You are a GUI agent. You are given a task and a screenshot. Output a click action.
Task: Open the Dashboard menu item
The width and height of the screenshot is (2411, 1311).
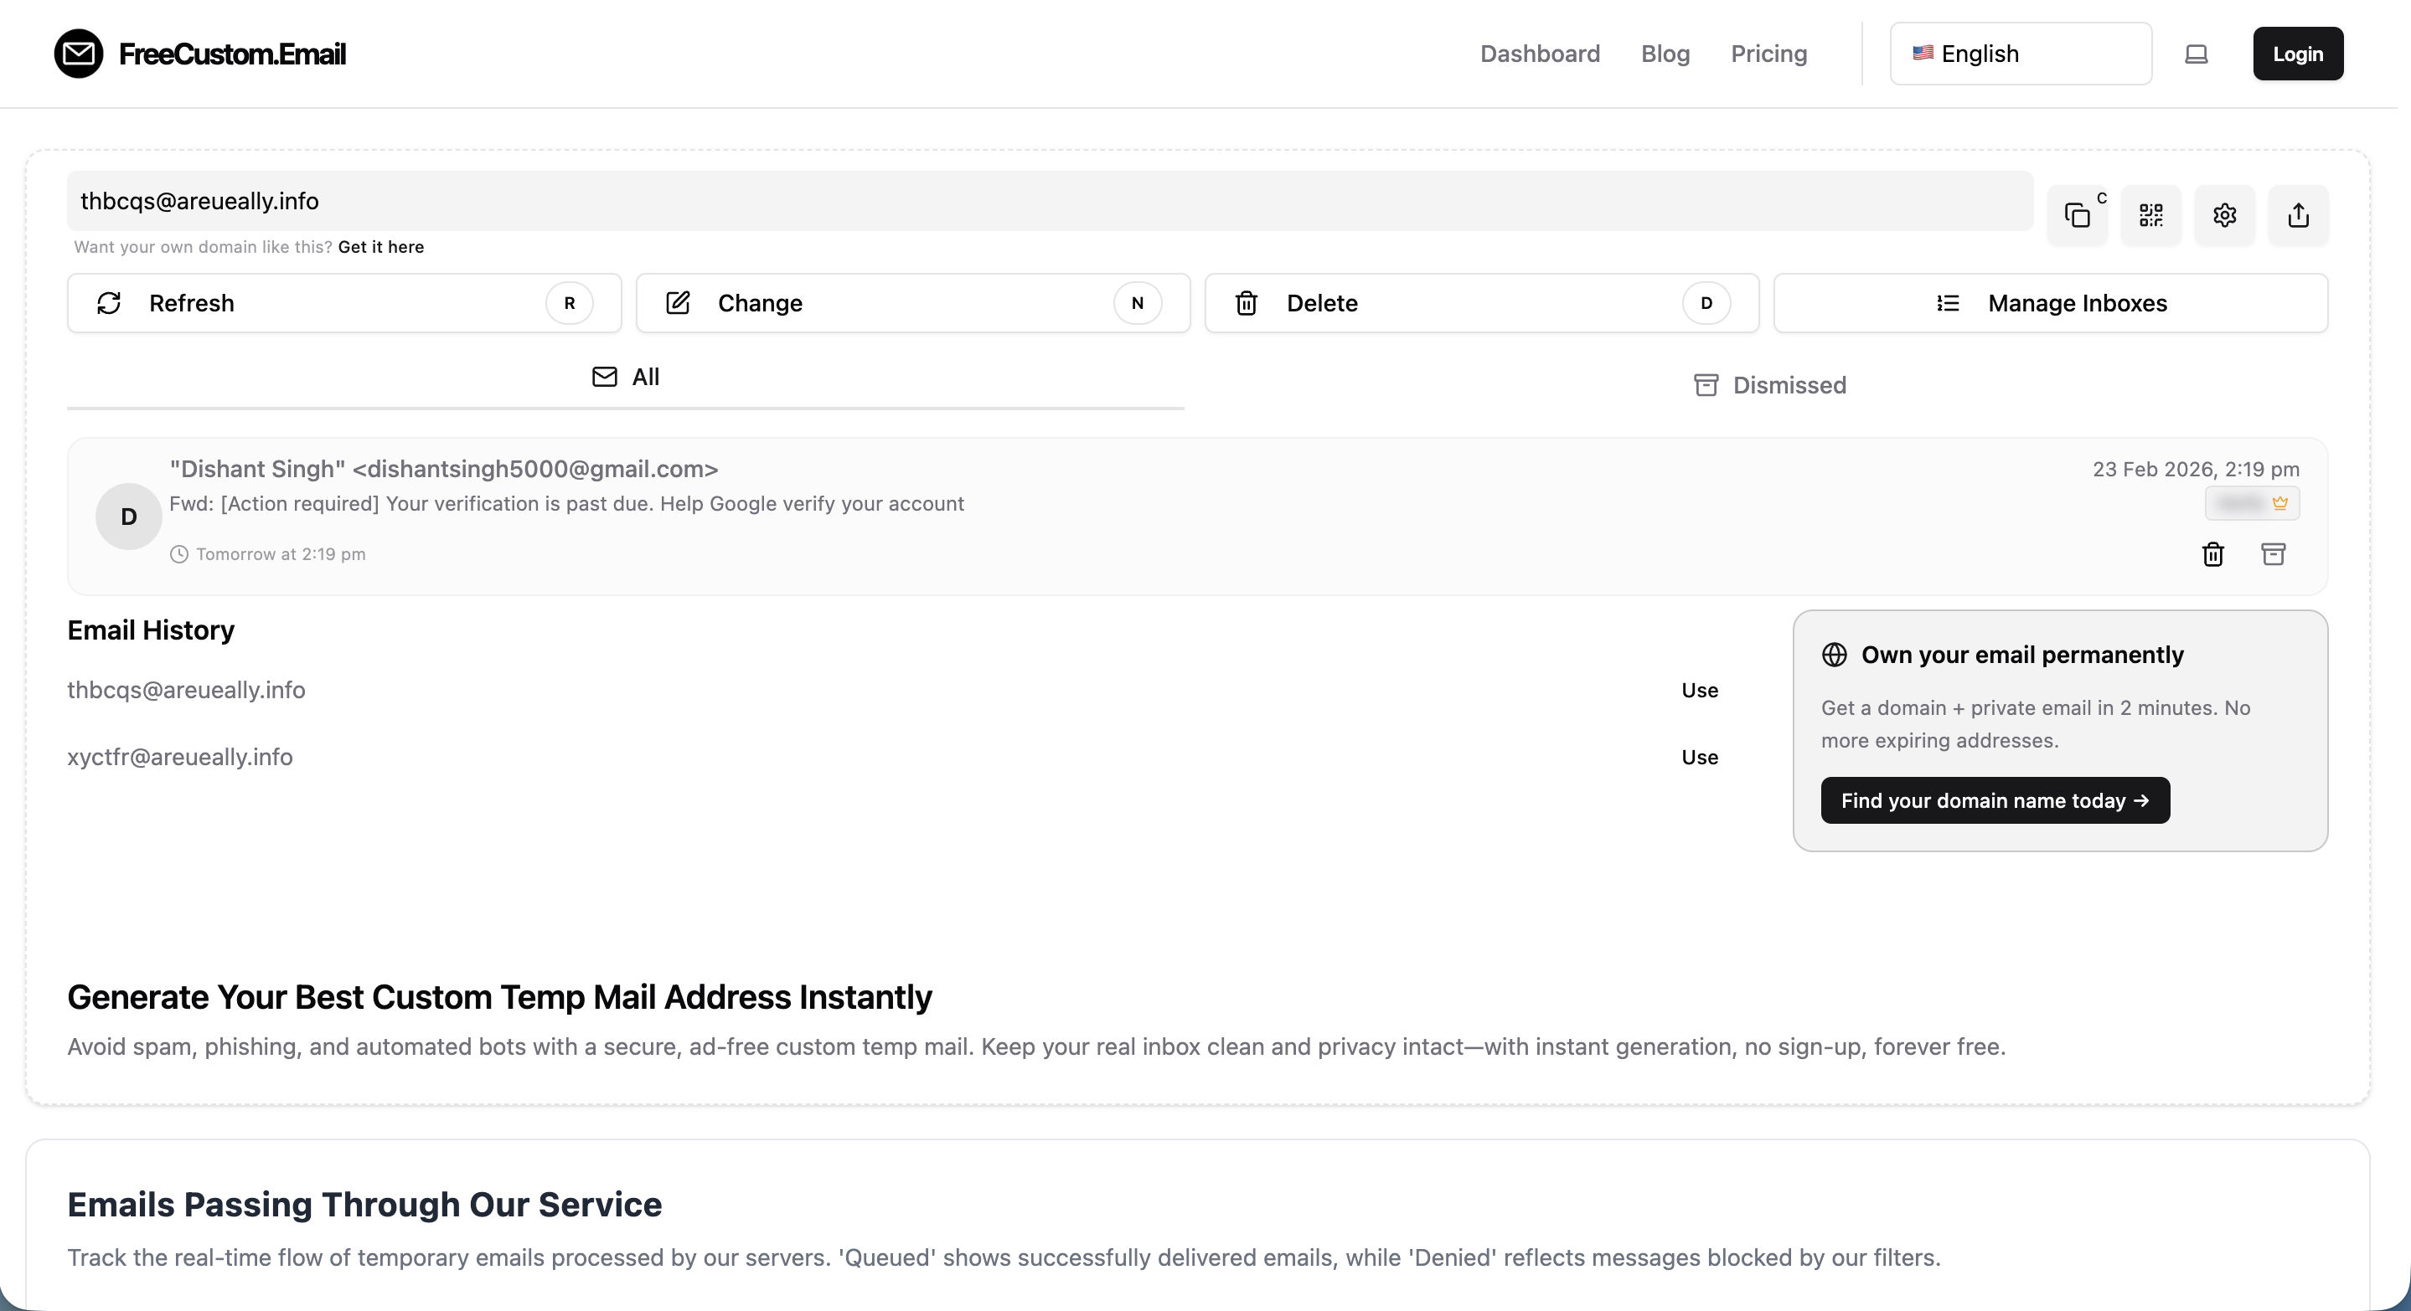(x=1539, y=54)
